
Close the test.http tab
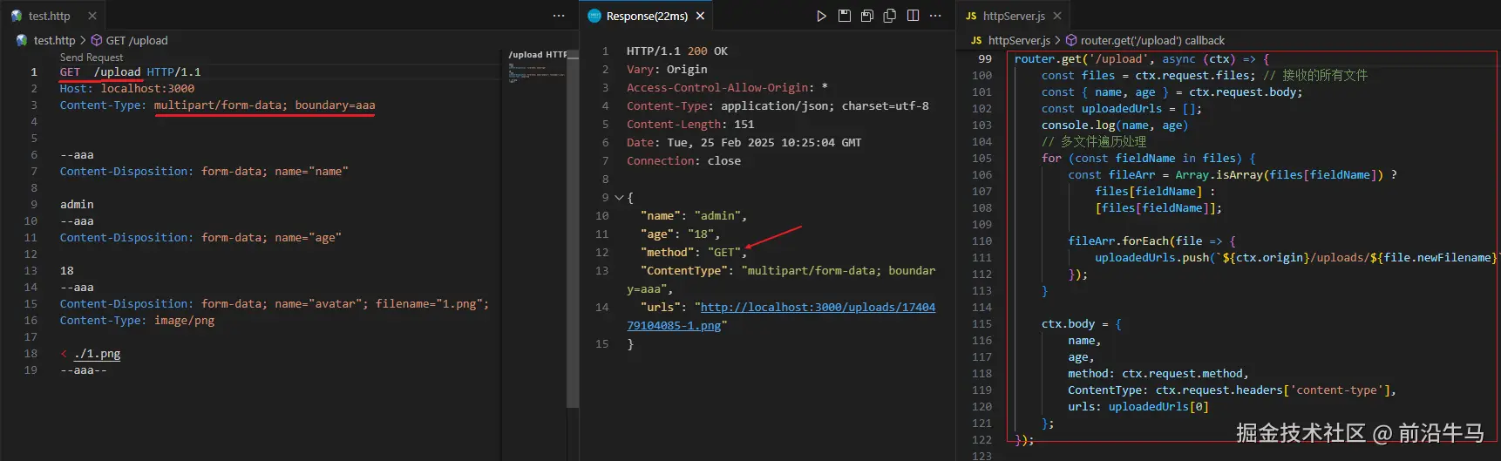point(92,16)
